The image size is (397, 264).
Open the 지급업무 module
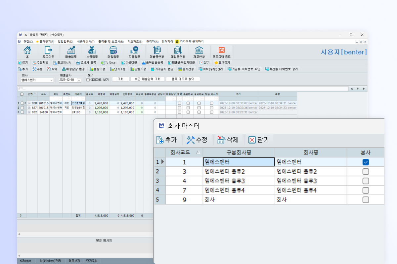134,52
